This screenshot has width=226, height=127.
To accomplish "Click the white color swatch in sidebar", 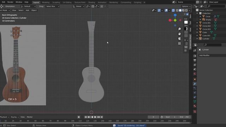I will (186, 22).
